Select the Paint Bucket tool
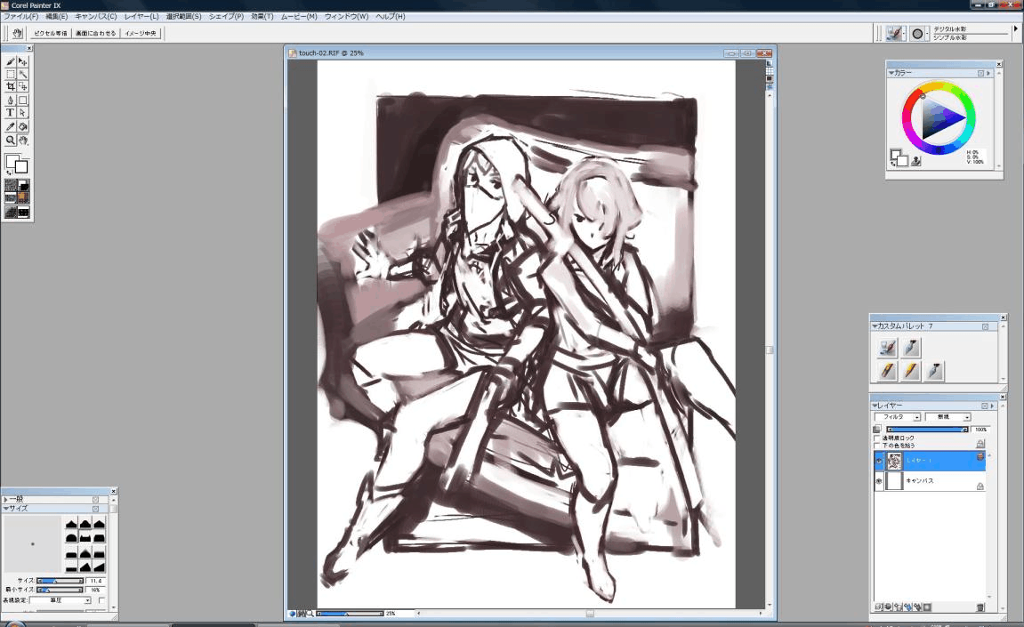 click(23, 126)
